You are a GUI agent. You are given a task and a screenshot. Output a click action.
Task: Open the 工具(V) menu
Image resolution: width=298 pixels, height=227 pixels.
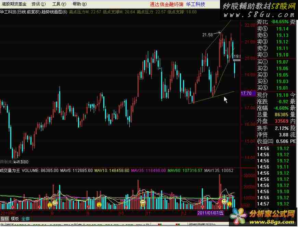click(59, 4)
